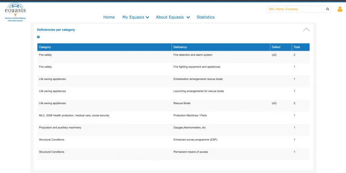The image size is (346, 173).
Task: Click the Deficiency column header
Action: coord(221,47)
